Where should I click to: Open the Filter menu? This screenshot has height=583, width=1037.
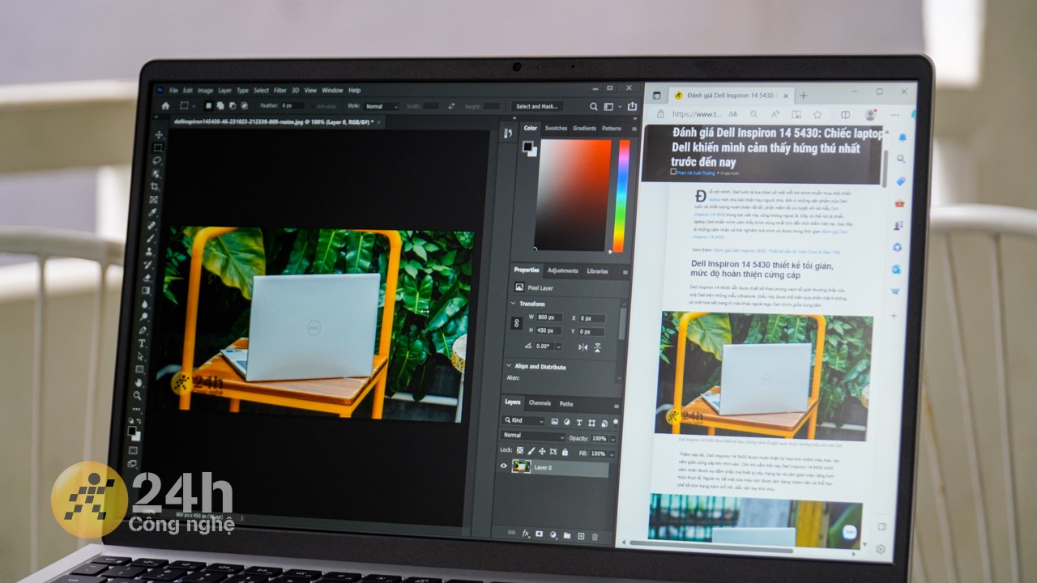280,90
